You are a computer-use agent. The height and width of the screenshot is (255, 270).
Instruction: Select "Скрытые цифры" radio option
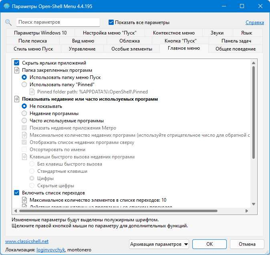[x=32, y=186]
